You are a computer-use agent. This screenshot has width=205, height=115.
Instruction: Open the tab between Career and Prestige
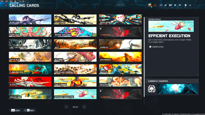coord(95,4)
